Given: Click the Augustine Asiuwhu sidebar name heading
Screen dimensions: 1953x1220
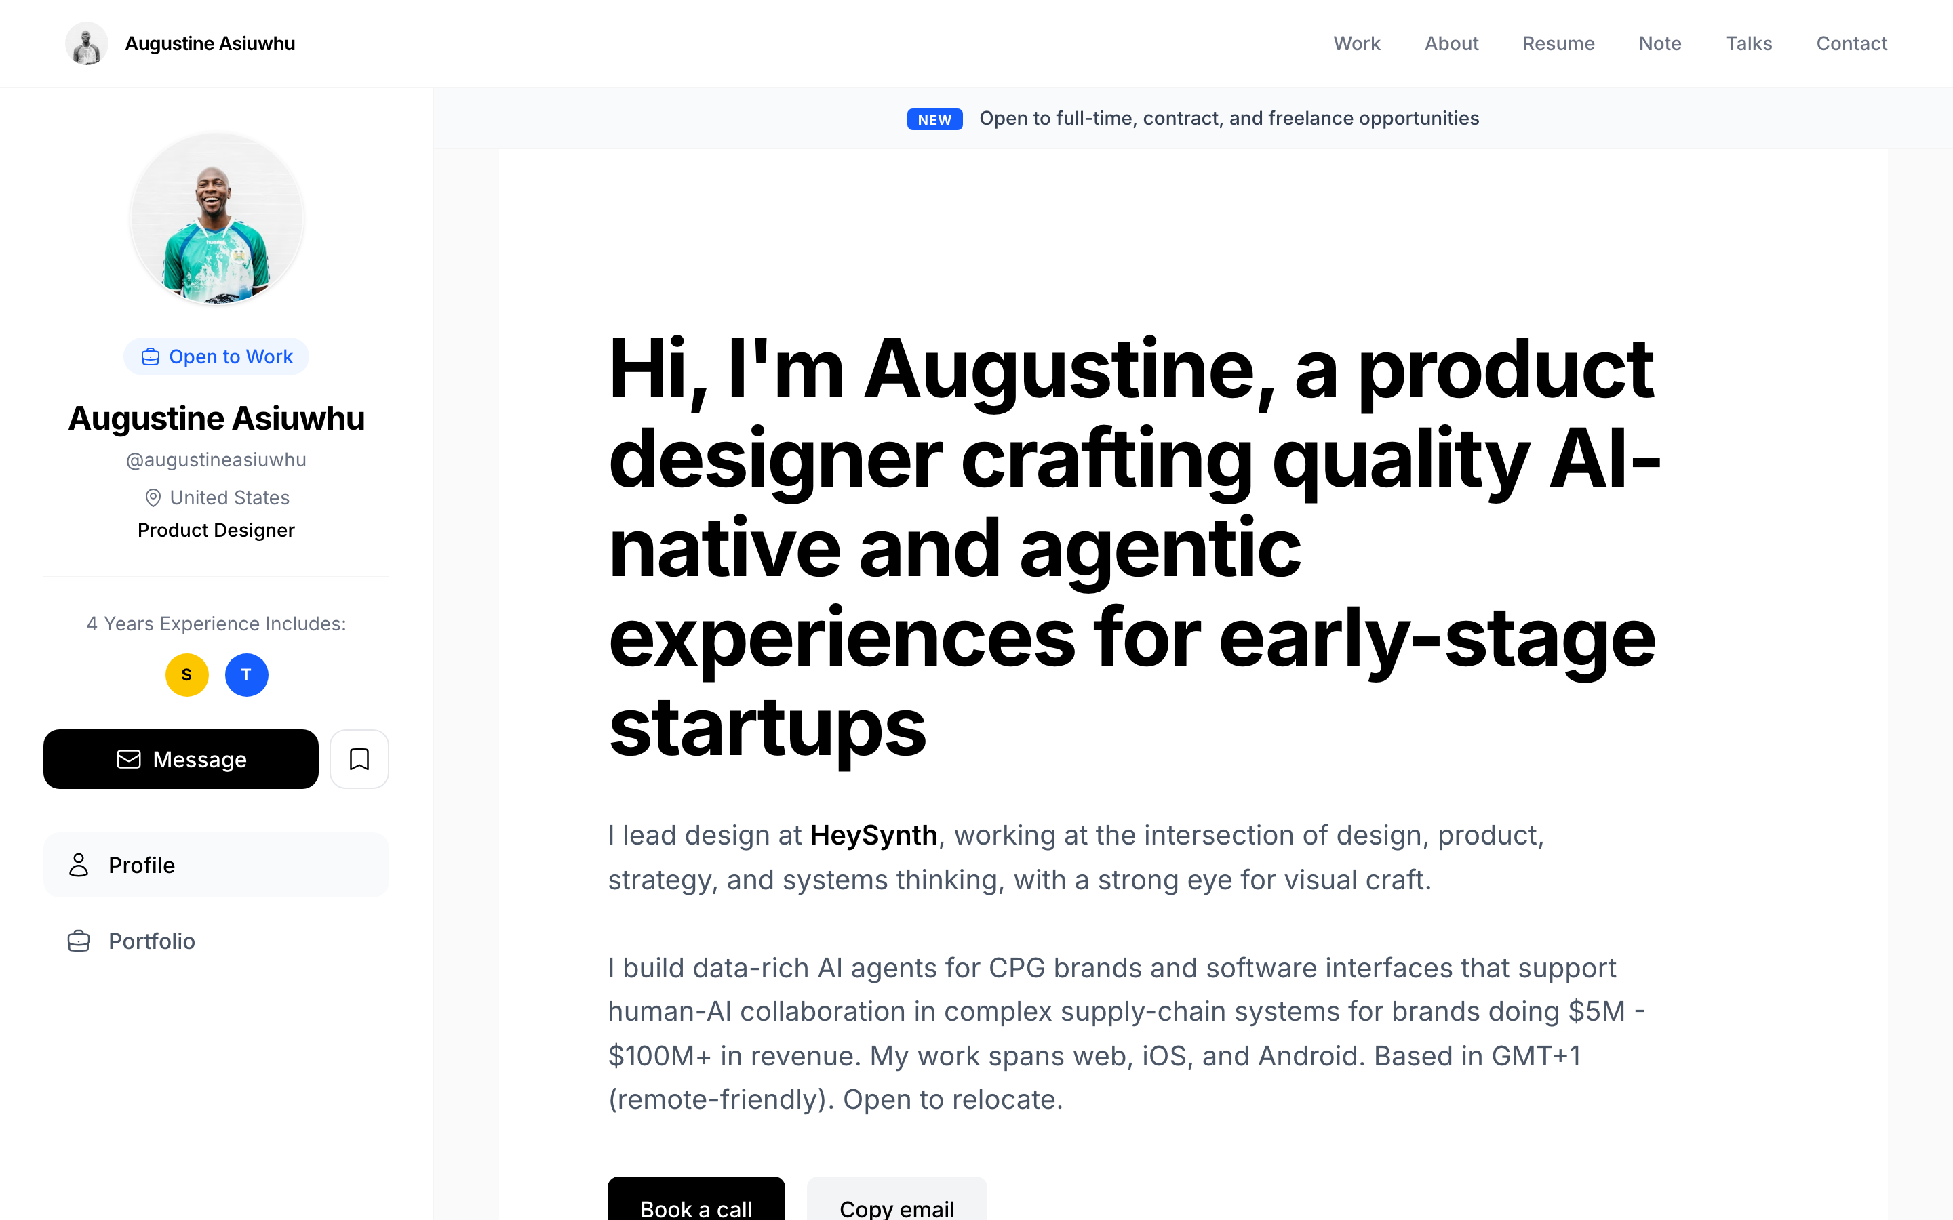Looking at the screenshot, I should point(216,419).
